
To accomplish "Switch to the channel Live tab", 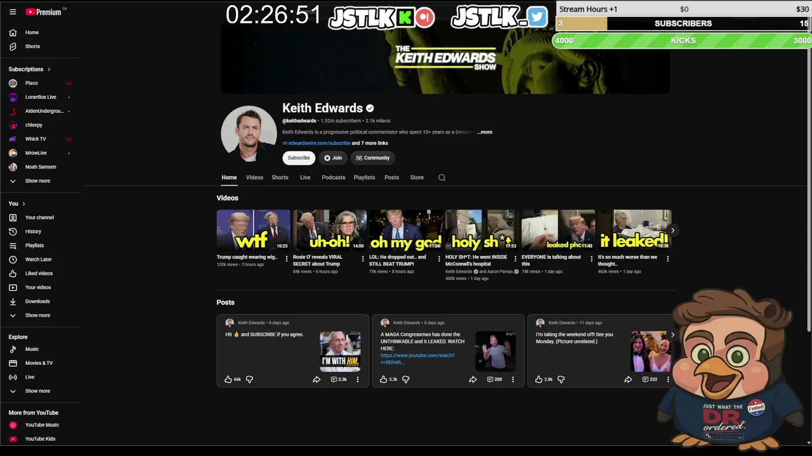I will [305, 177].
